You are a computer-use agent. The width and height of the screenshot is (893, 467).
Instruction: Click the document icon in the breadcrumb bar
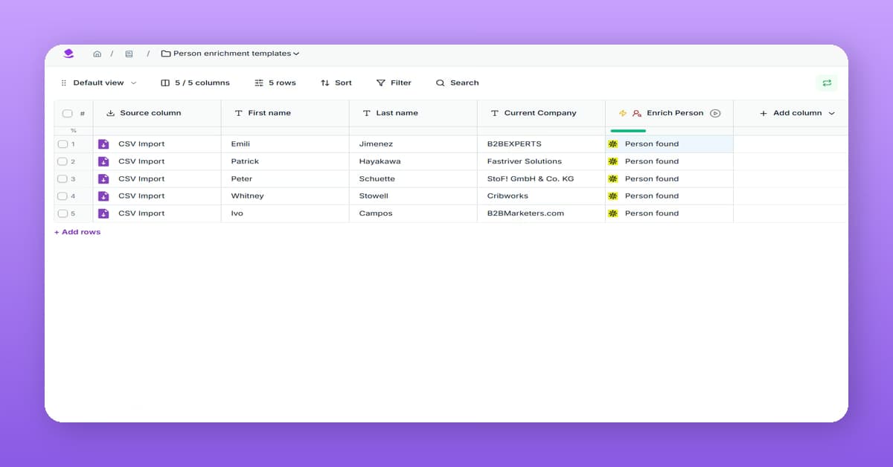[x=128, y=53]
